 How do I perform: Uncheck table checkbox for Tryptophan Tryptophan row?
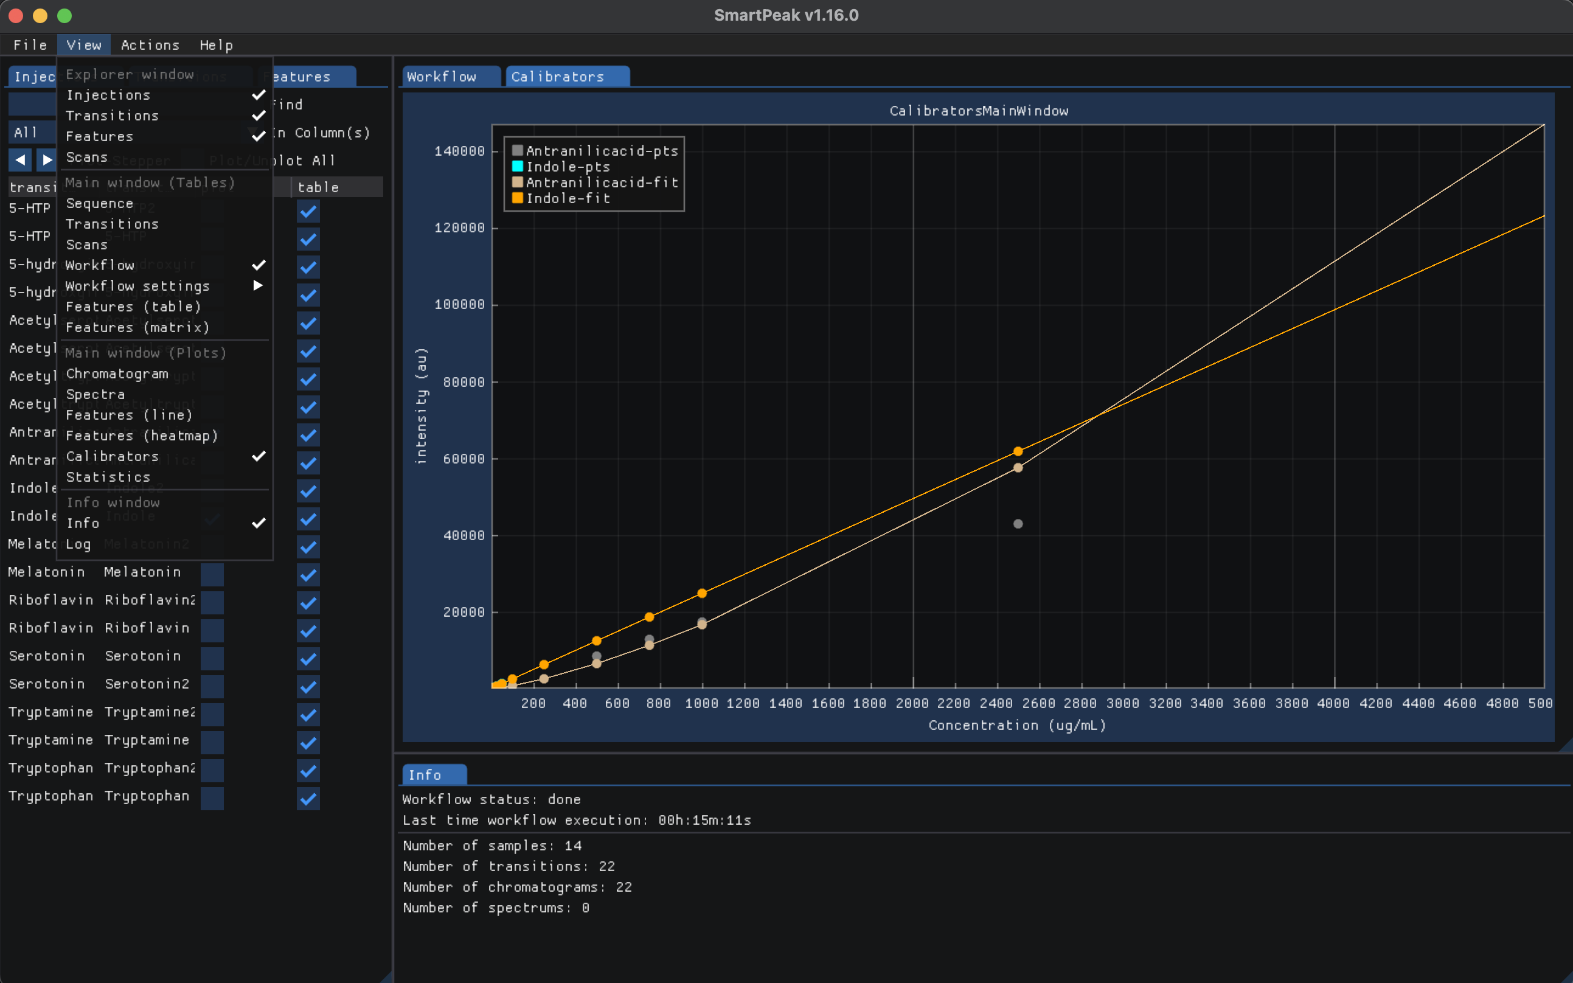pos(308,799)
